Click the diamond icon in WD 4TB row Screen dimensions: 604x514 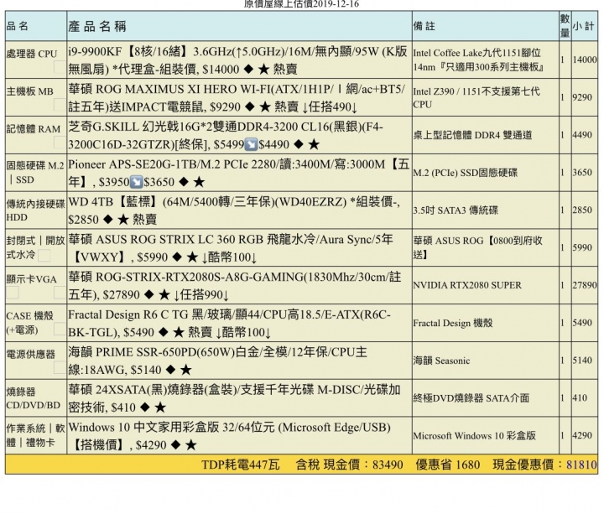tap(108, 220)
